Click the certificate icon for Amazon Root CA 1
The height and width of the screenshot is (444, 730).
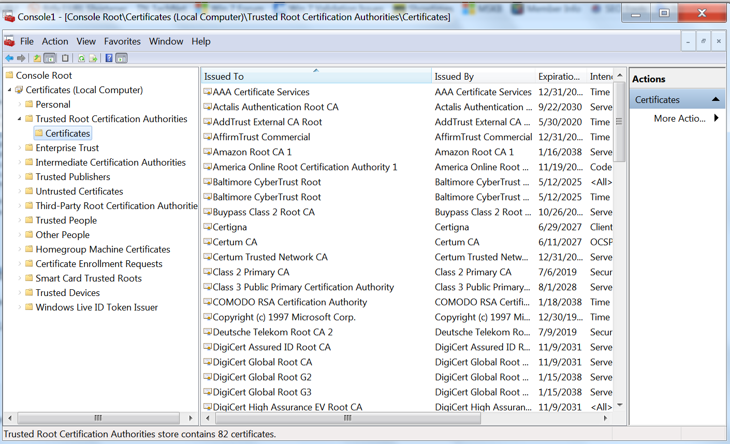coord(208,152)
